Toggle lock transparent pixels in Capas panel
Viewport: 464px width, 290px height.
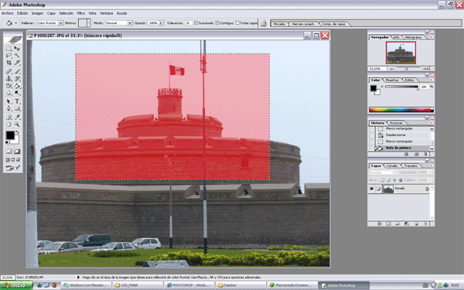382,180
